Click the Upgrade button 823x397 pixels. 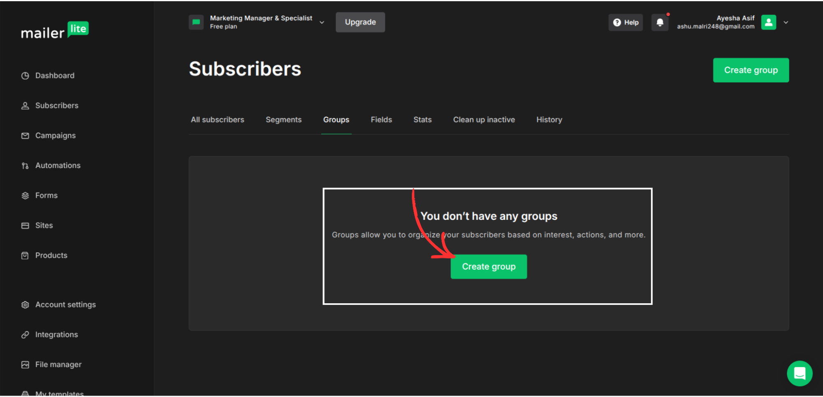[x=360, y=22]
